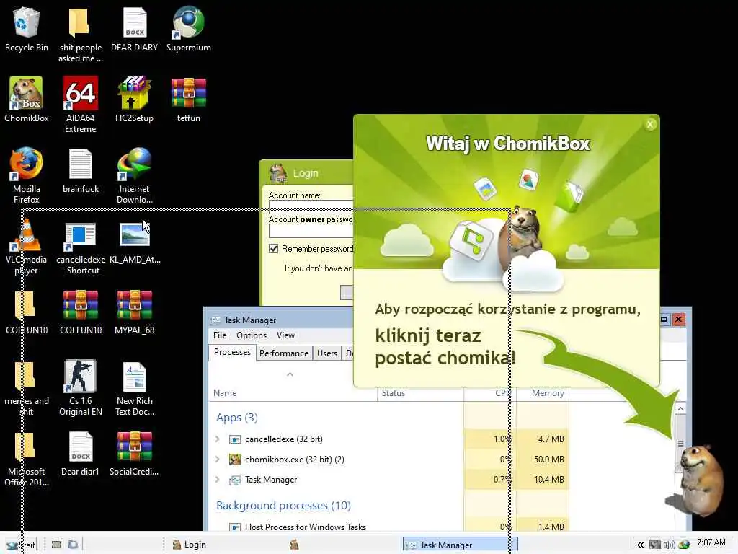
Task: Show hidden tray icons chevron
Action: [640, 545]
